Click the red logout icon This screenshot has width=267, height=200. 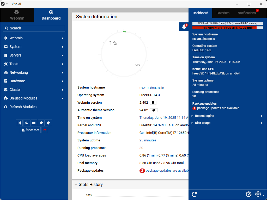coord(44,130)
